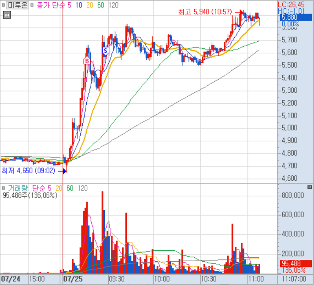
Task: Click the 07/25 date label on time axis
Action: pyautogui.click(x=73, y=279)
